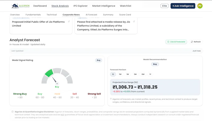Click the gauge needle pivot
This screenshot has height=121, width=212.
[x=57, y=84]
